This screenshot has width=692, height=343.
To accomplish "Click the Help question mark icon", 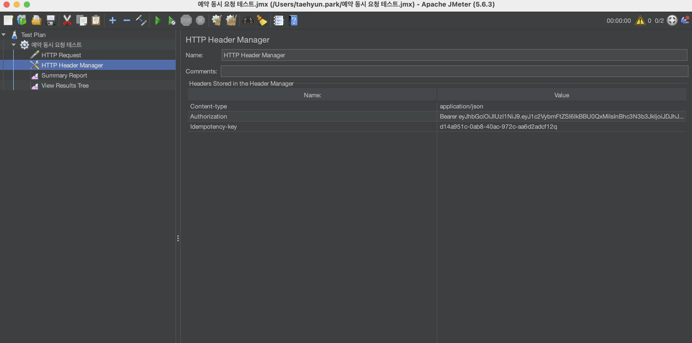I will point(293,20).
